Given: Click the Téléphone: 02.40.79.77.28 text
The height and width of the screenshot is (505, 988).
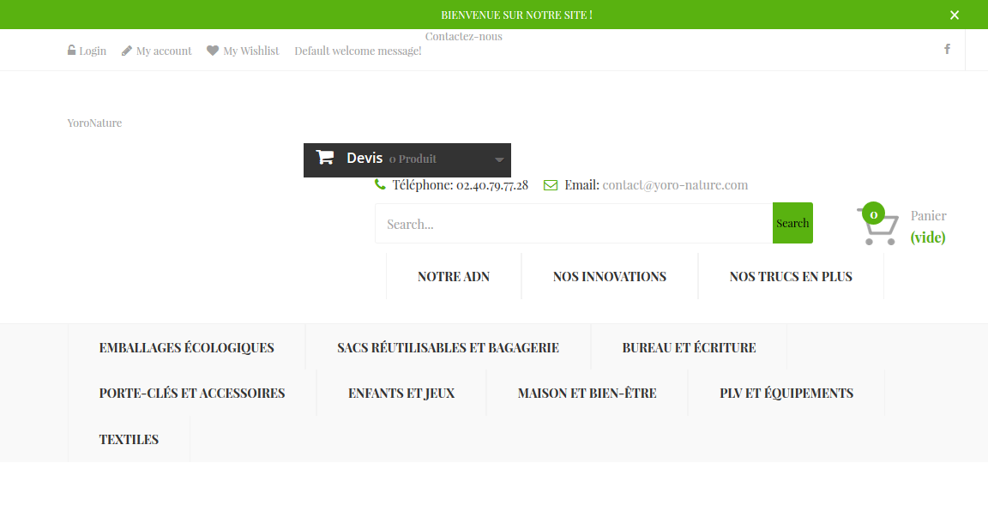Looking at the screenshot, I should coord(460,185).
